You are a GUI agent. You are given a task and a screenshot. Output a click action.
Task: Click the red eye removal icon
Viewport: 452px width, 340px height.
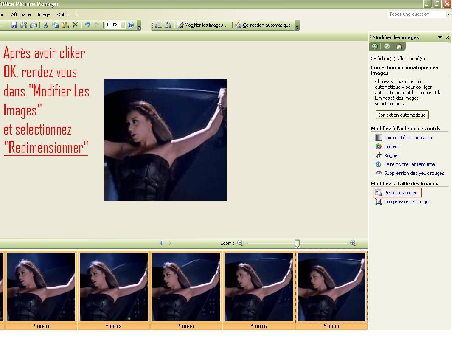point(379,173)
